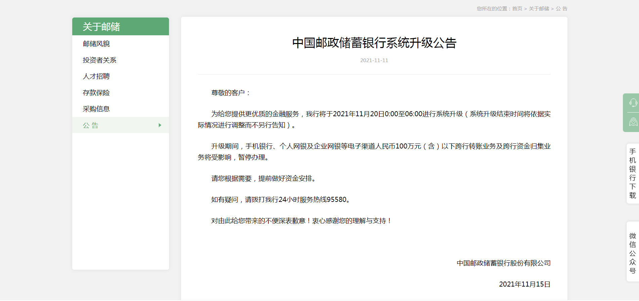Click the signature 中国邮政储蓄银行股份有限公司
Viewport: 639px width, 301px height.
click(504, 263)
